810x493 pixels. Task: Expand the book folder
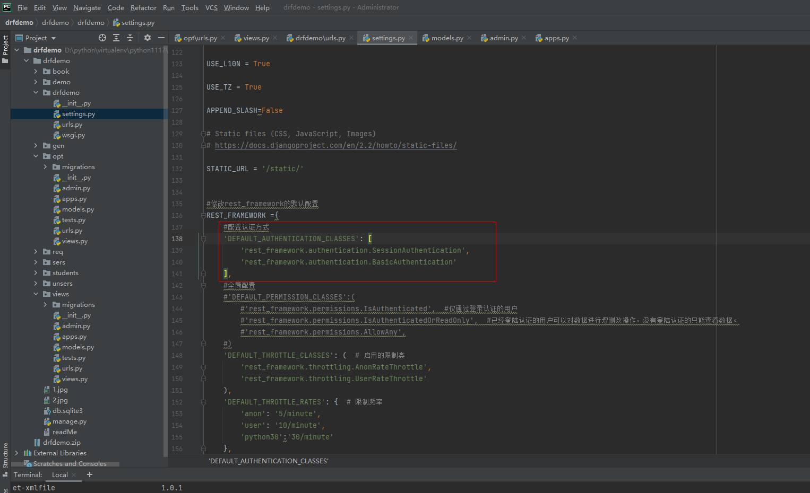36,71
